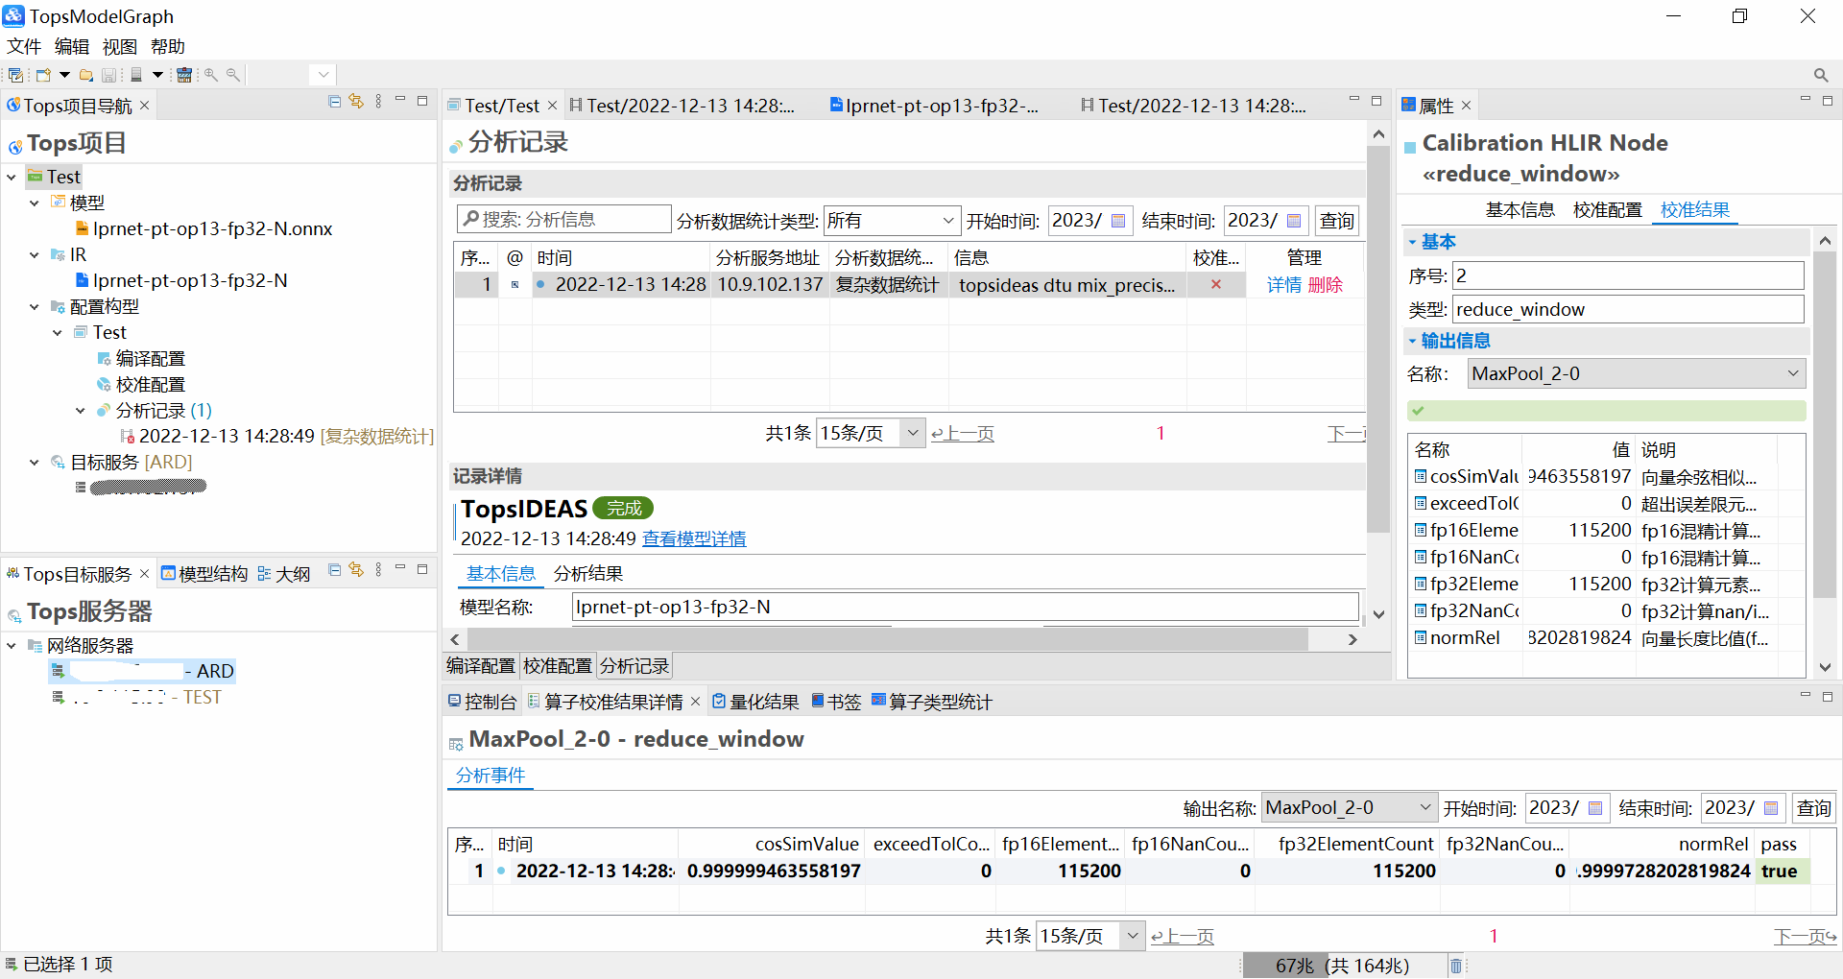The width and height of the screenshot is (1843, 979).
Task: Switch to the 分析结果 tab
Action: (588, 573)
